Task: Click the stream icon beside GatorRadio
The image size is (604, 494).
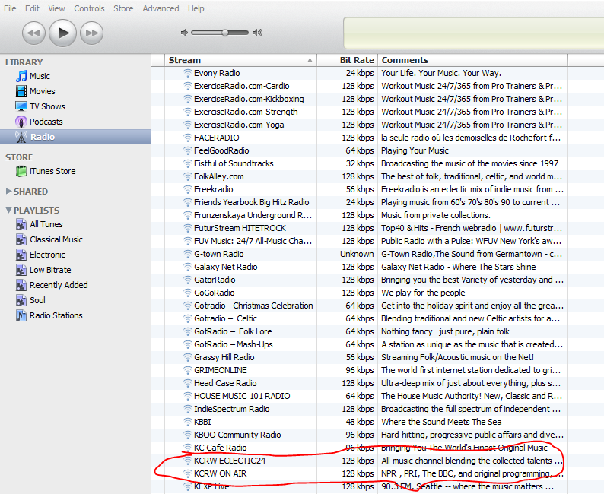Action: [187, 280]
